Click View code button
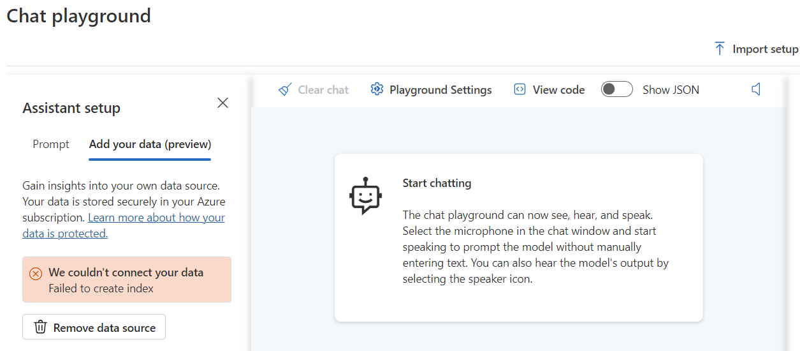This screenshot has width=800, height=351. (x=549, y=90)
